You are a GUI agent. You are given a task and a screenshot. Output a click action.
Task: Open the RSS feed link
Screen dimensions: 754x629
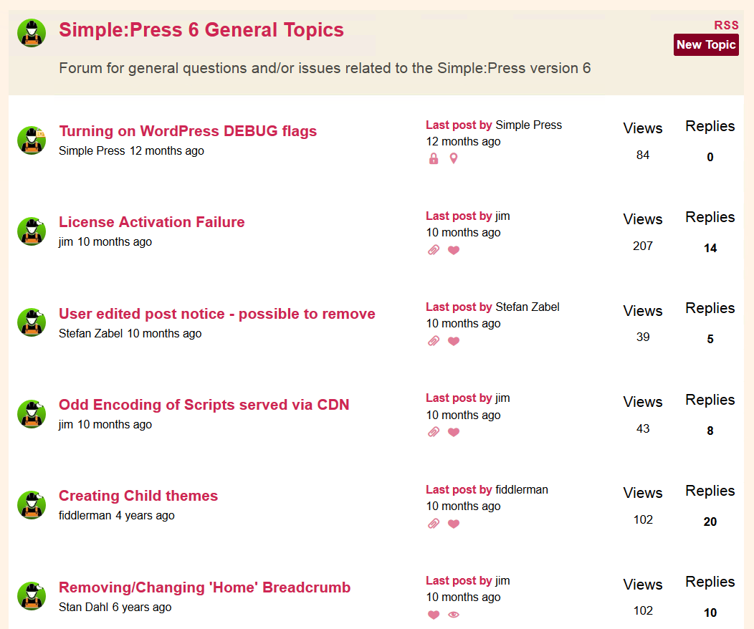coord(726,25)
